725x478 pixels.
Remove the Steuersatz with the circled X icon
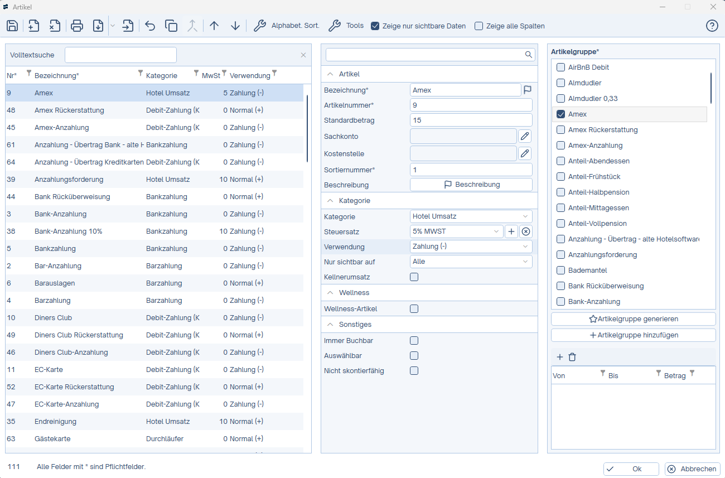525,231
